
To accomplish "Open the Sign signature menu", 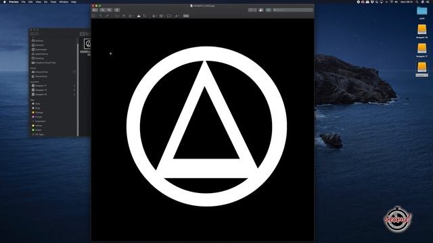I will 131,16.
